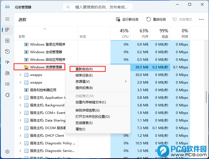Click the Task Manager app icon in title bar

7,7
